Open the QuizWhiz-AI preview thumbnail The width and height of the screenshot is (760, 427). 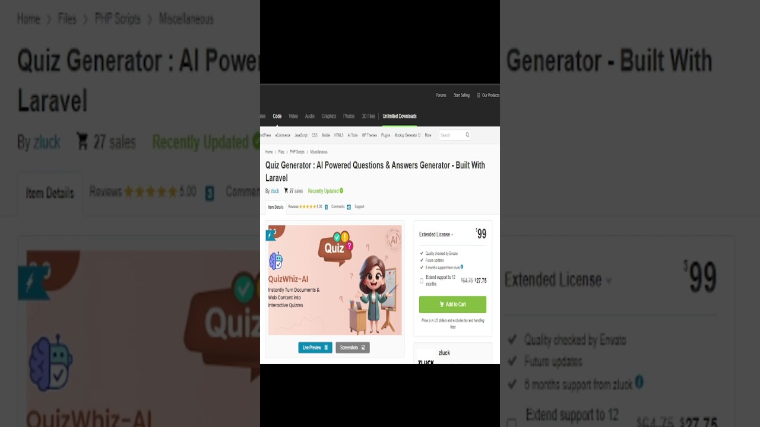335,280
